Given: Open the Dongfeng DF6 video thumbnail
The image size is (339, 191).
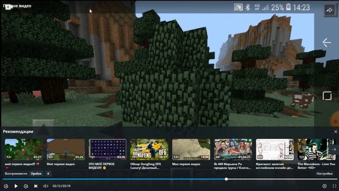Looking at the screenshot, I should coord(149,150).
